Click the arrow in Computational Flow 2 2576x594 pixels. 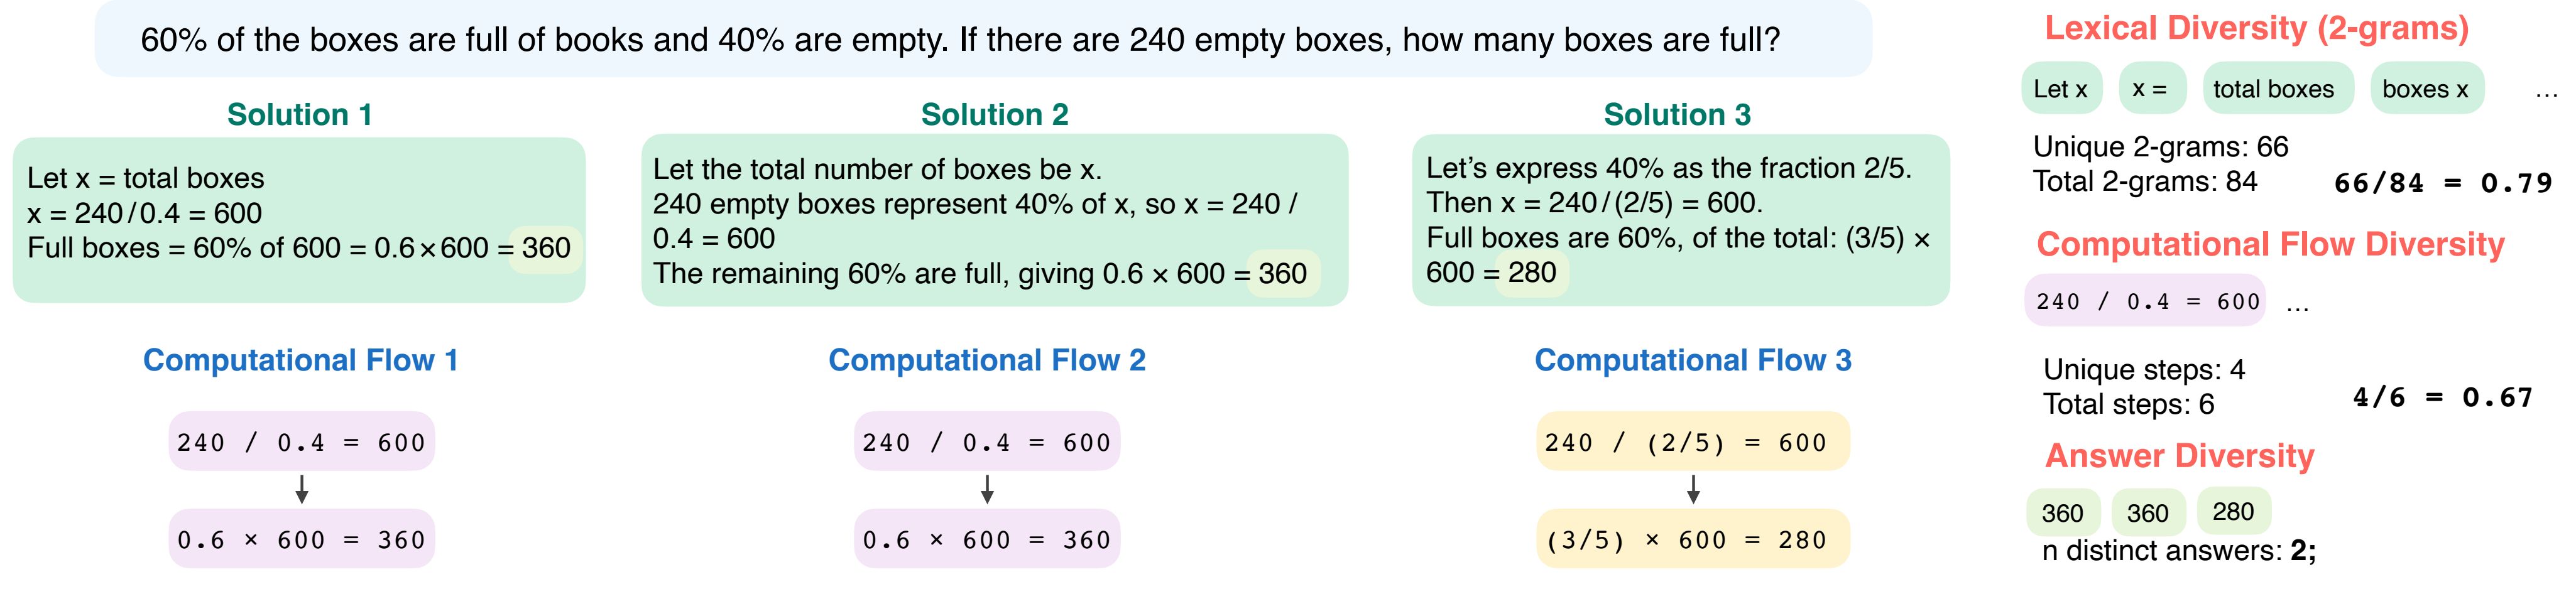point(987,489)
